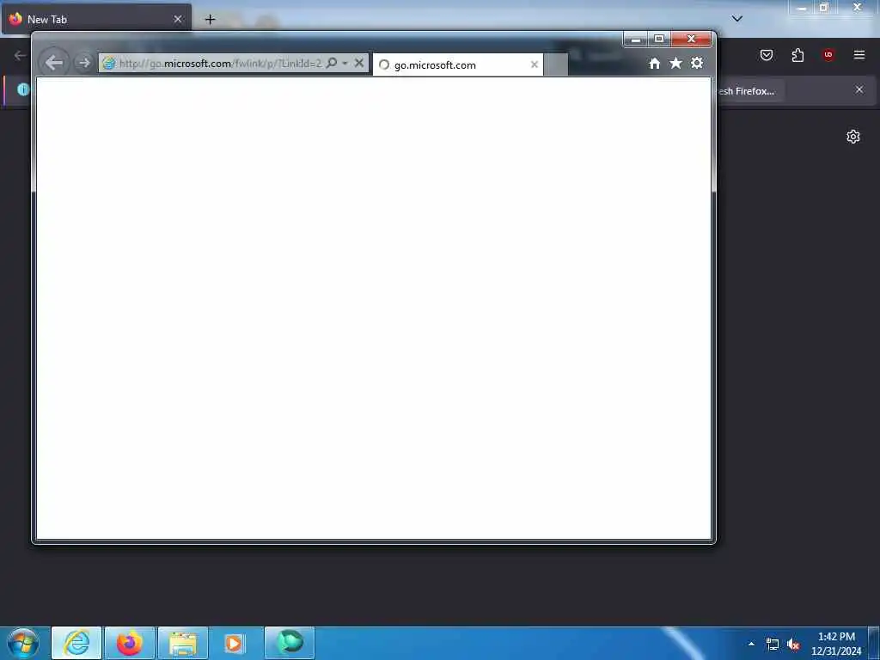Click the uBlock Origin toolbar icon in Firefox
This screenshot has height=660, width=880.
[828, 55]
